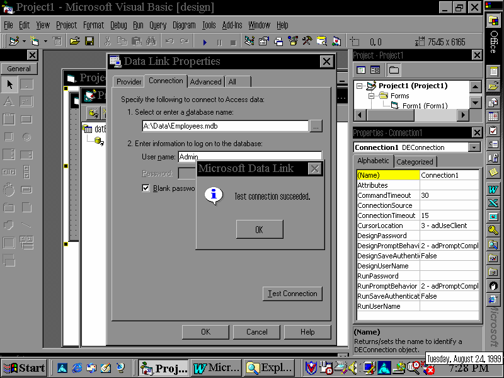Screen dimensions: 504x378
Task: Click the Open Project folder icon
Action: click(x=74, y=42)
